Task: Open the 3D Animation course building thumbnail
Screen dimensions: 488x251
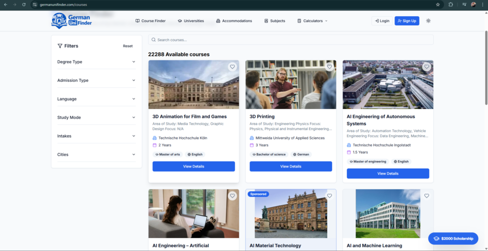Action: [193, 85]
